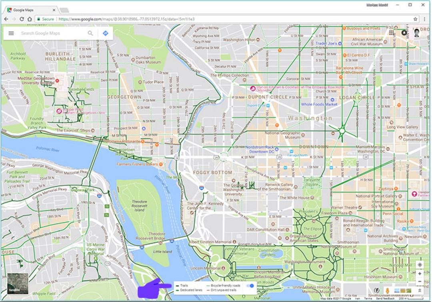Screen dimensions: 432x302
Task: Open the pink Station Kitchen & Cocktails pin
Action: click(252, 88)
